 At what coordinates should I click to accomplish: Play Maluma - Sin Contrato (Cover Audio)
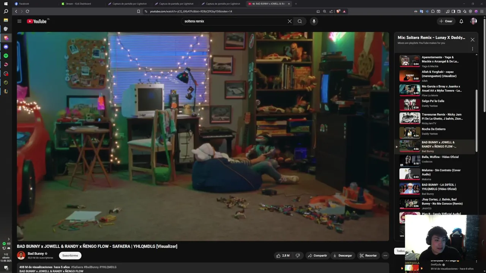coord(437,174)
